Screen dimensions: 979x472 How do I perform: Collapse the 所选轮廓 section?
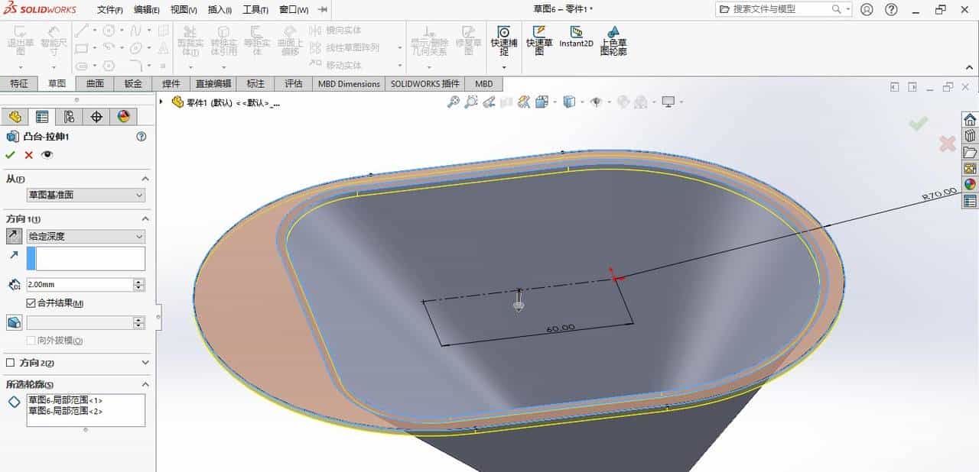(145, 384)
